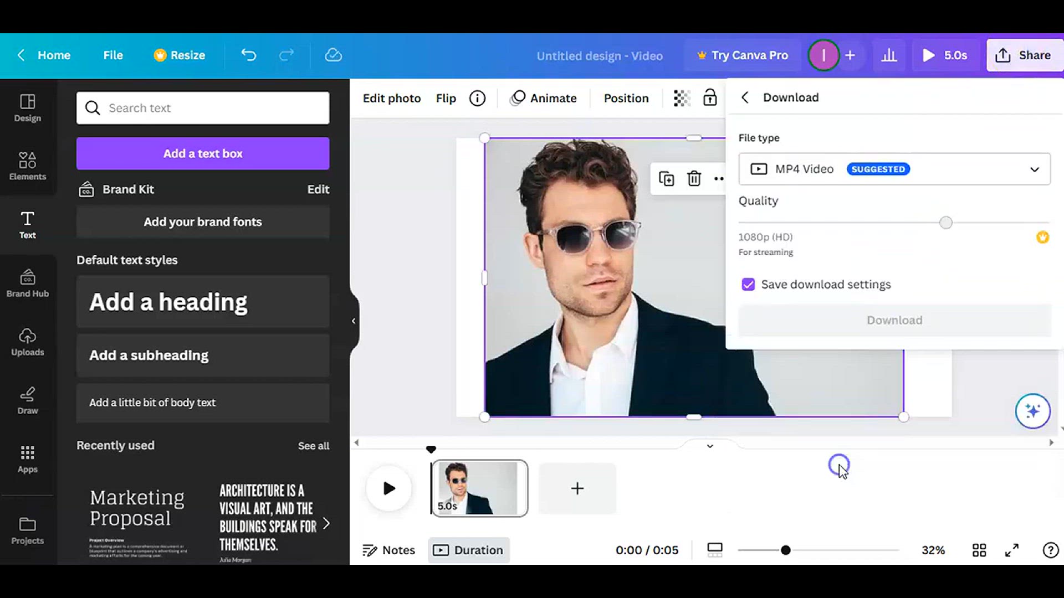Open Brand Hub in sidebar
The height and width of the screenshot is (598, 1064).
click(27, 283)
